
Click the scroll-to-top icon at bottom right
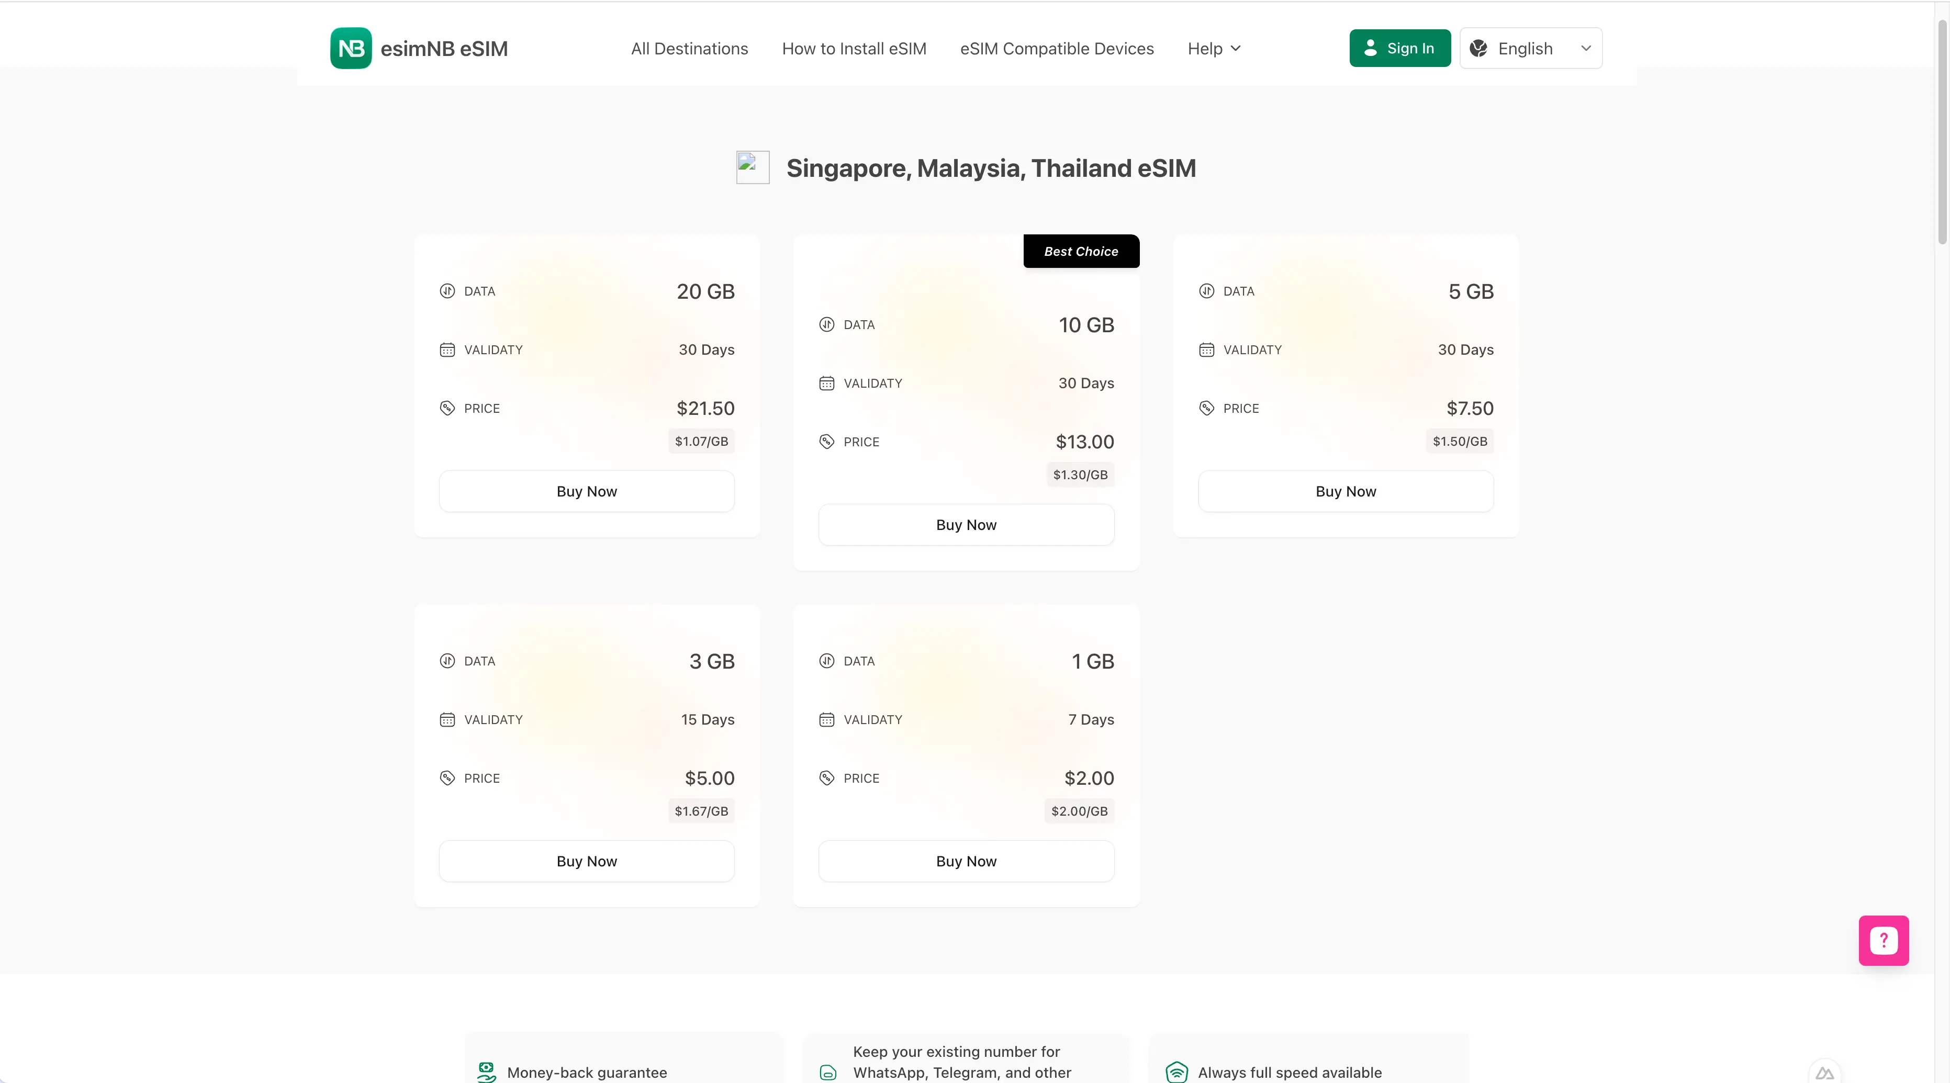pos(1825,1073)
